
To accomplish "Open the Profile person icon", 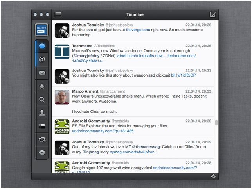I will pyautogui.click(x=42, y=113).
